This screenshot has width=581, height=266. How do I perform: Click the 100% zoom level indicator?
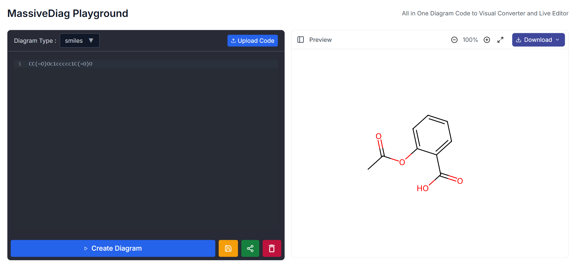(470, 40)
